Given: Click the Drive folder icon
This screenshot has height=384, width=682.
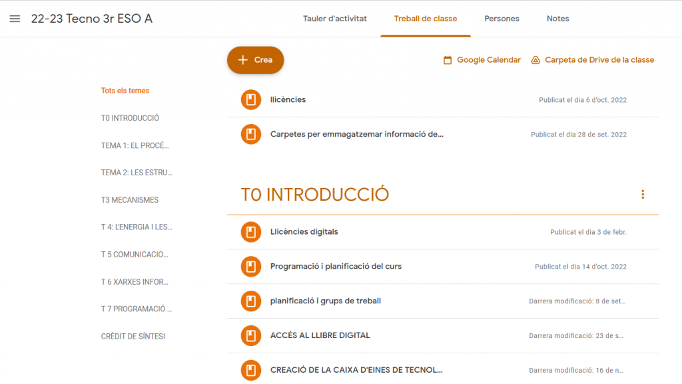Looking at the screenshot, I should (x=535, y=60).
